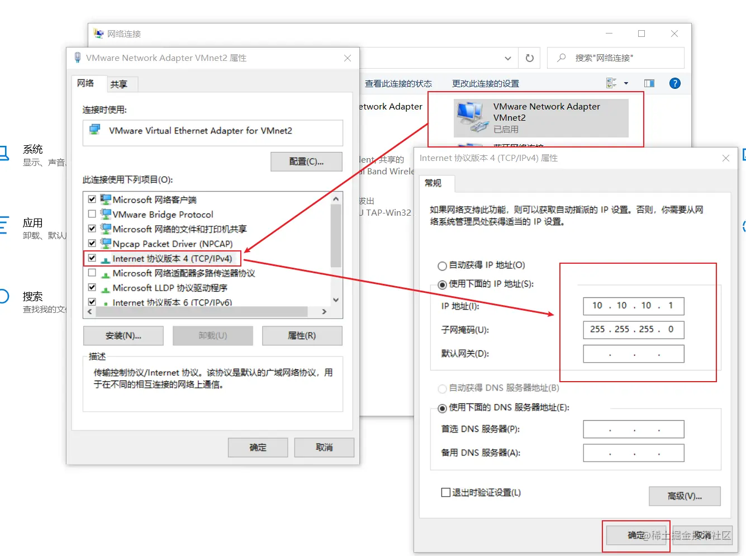Close the IPv4 属性 dialog
The width and height of the screenshot is (746, 556).
coord(726,158)
